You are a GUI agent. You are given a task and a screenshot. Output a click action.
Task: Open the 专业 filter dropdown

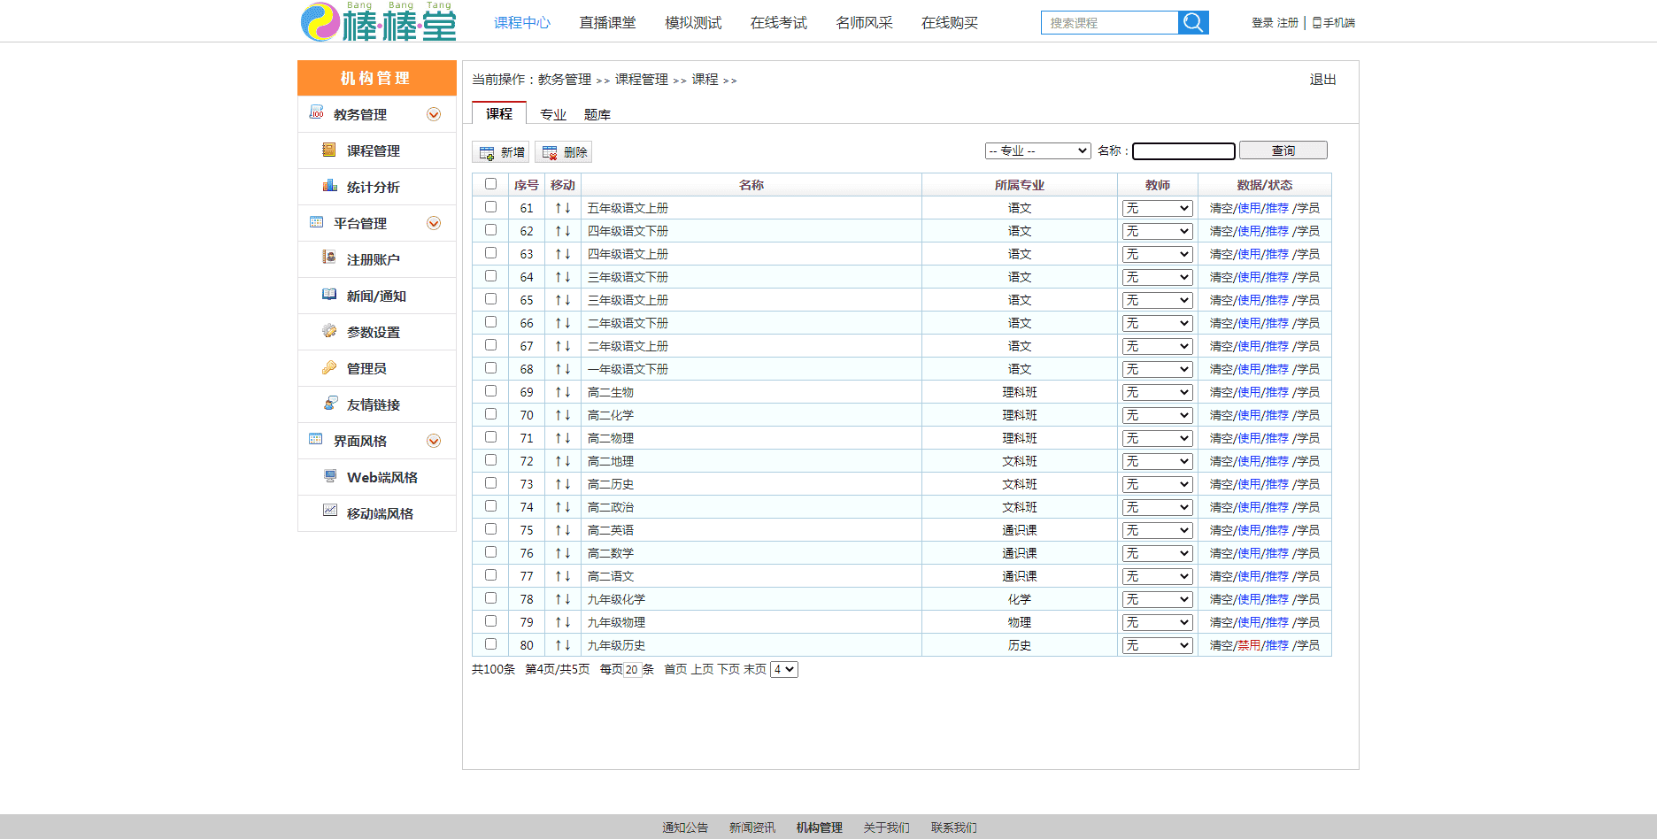tap(1037, 151)
